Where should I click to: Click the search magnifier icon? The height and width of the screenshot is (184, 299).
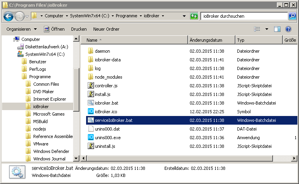[x=292, y=16]
